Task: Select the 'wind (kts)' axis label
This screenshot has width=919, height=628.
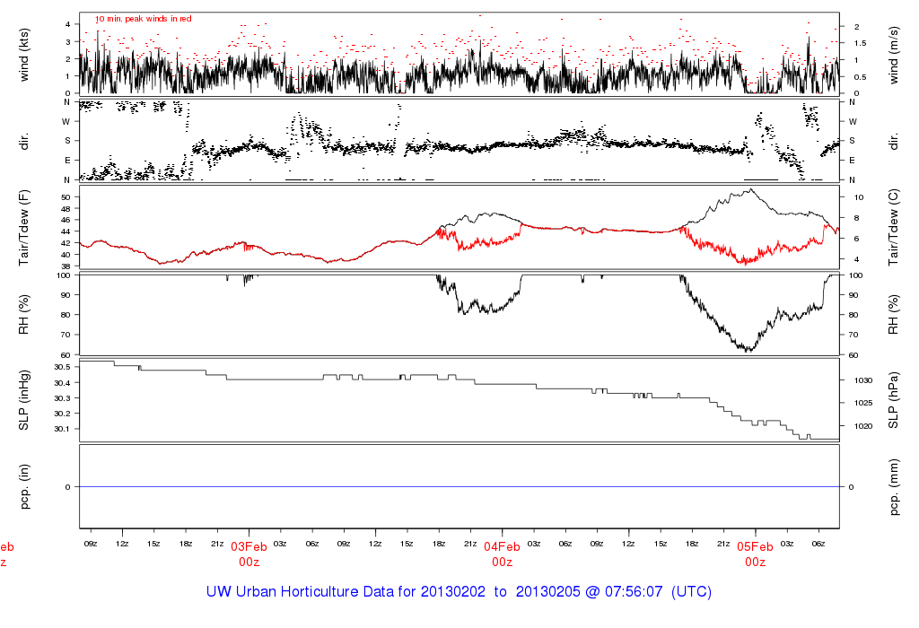Action: tap(24, 56)
